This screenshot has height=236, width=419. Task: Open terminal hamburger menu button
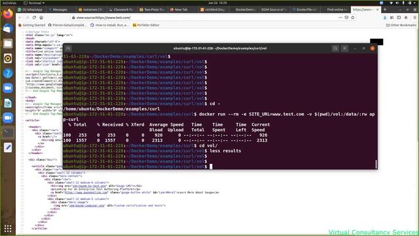345,49
